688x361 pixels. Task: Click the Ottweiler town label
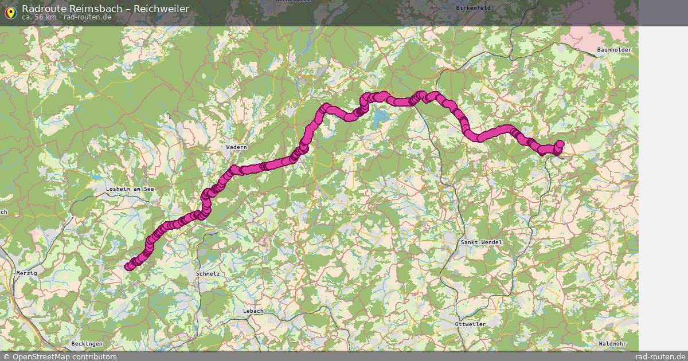point(470,324)
